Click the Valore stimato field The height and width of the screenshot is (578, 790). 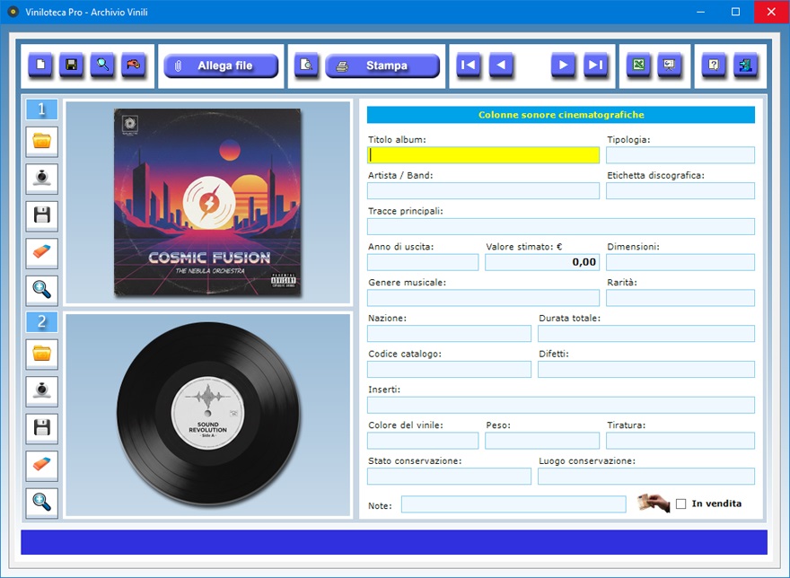(x=541, y=262)
